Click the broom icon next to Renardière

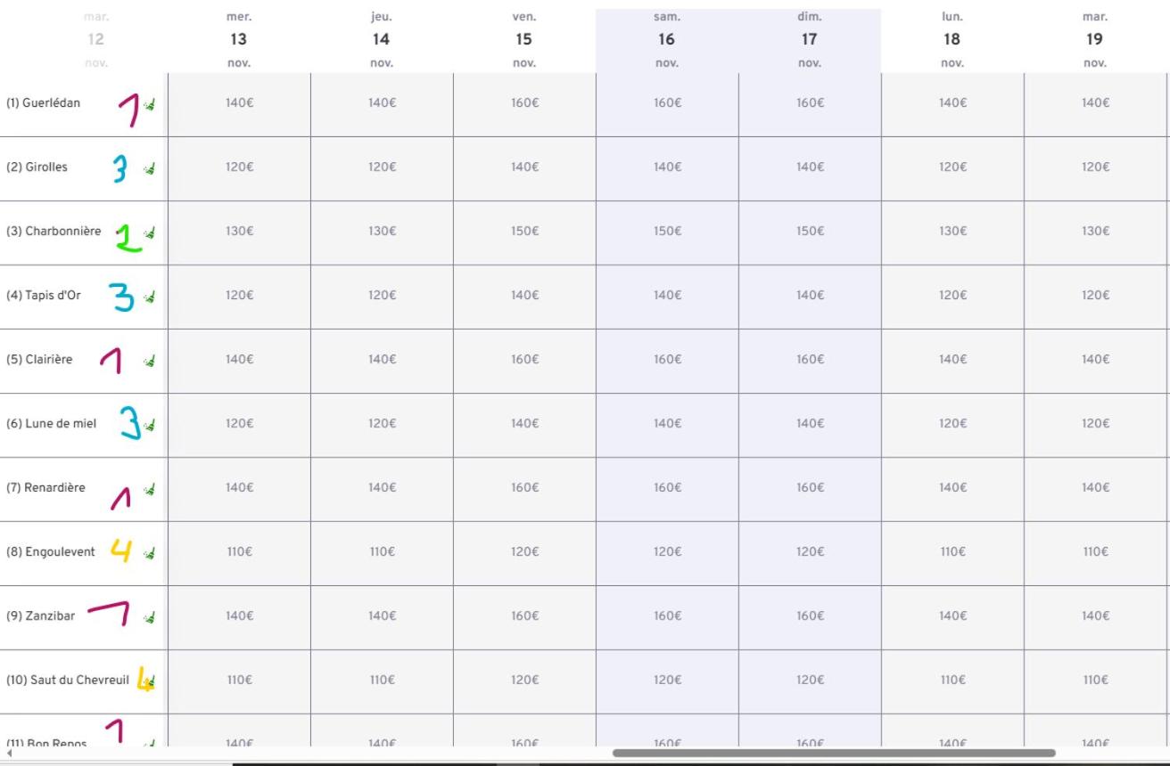click(150, 489)
